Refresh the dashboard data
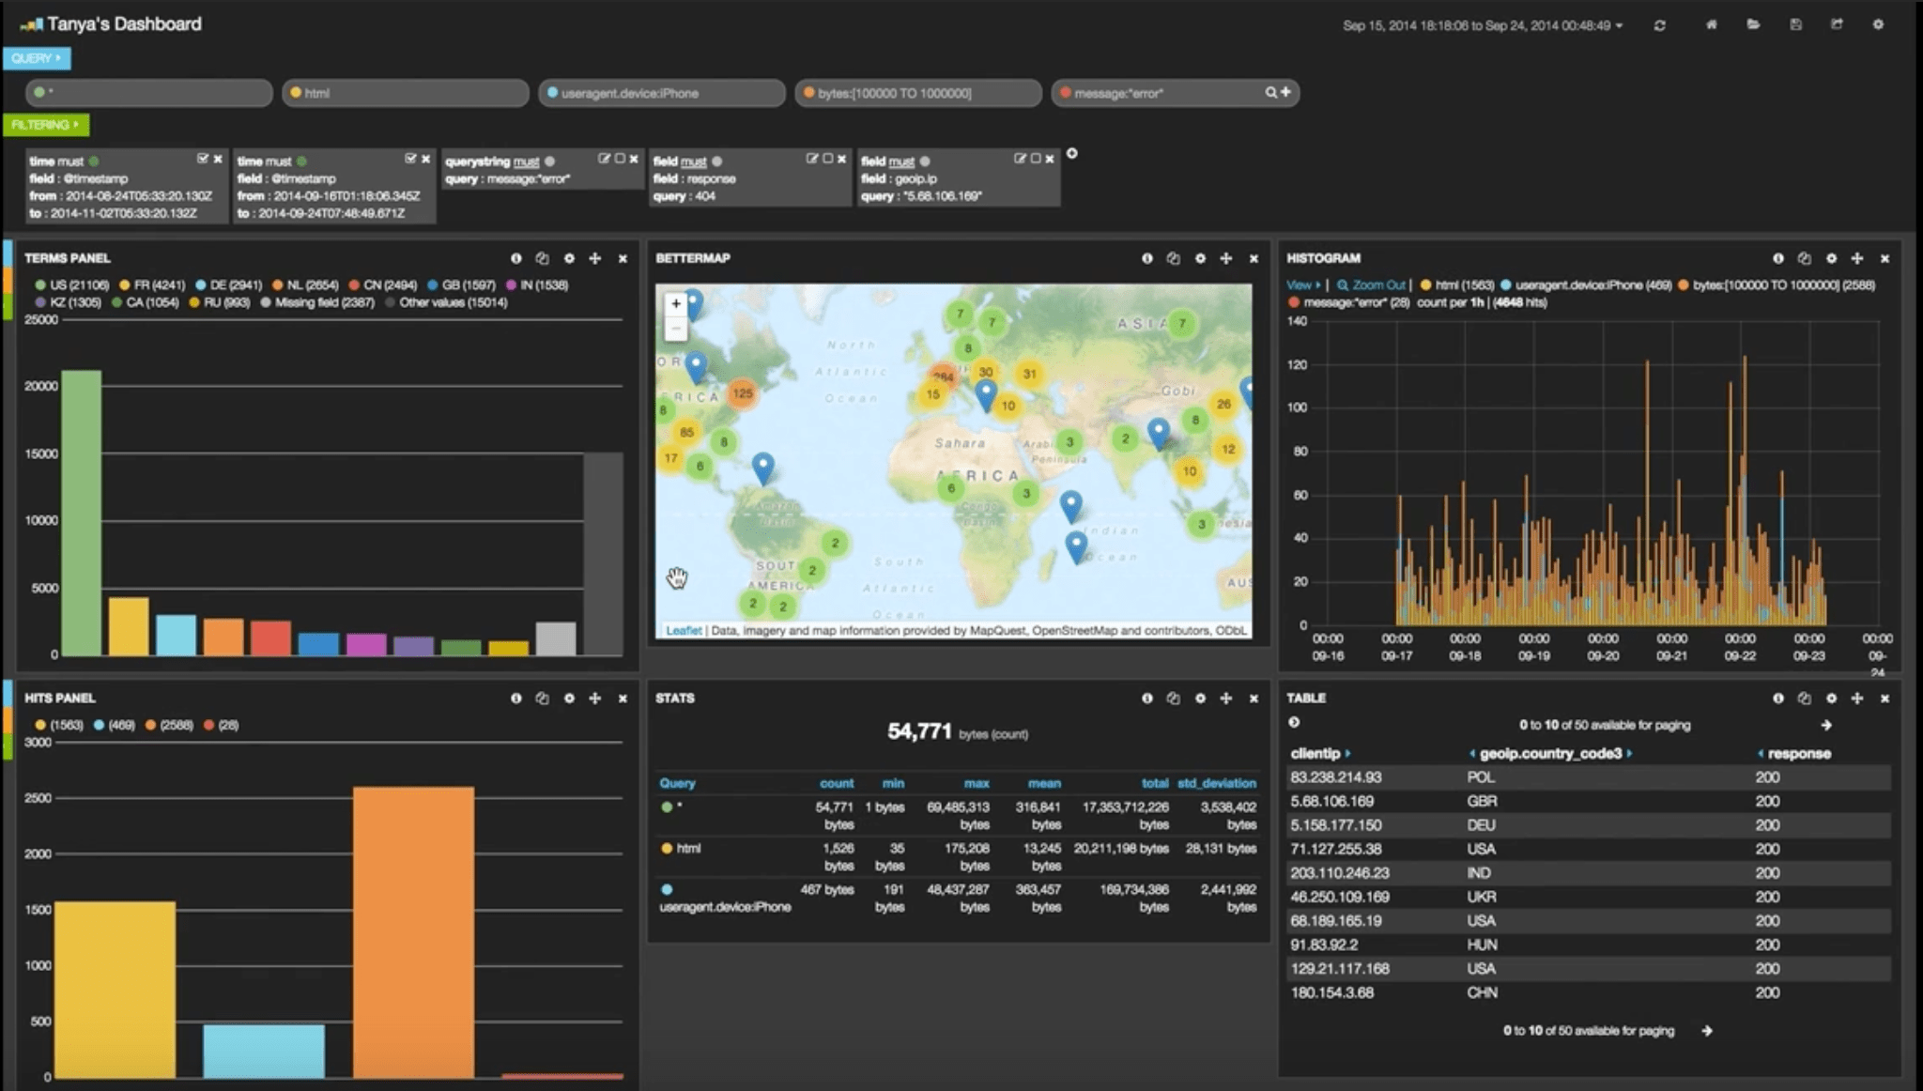 point(1661,25)
